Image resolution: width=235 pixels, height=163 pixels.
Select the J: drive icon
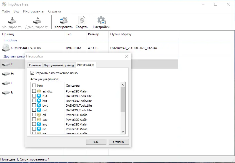(6, 92)
